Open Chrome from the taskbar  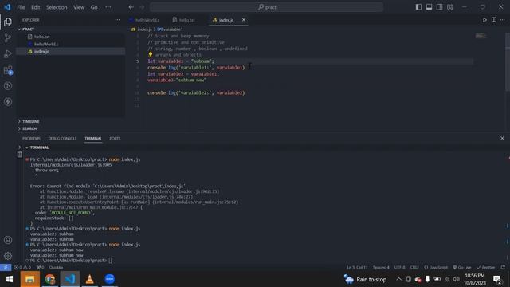[49, 279]
